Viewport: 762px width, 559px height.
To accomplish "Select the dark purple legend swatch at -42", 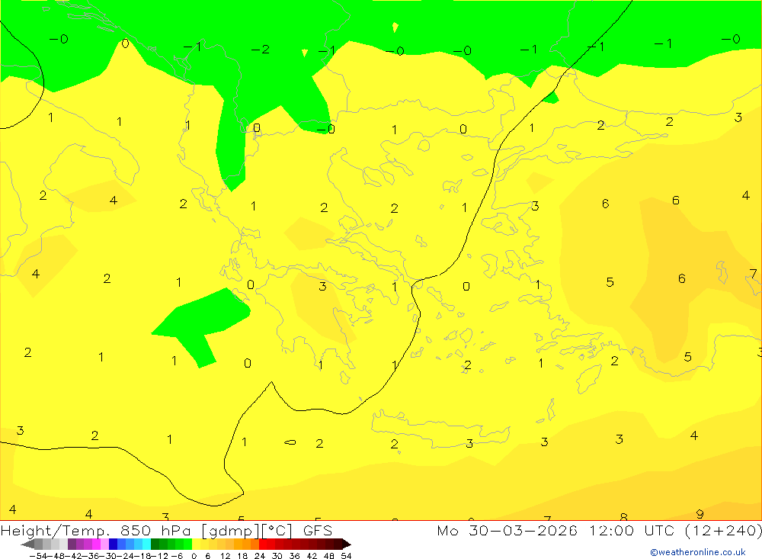I will (x=72, y=544).
